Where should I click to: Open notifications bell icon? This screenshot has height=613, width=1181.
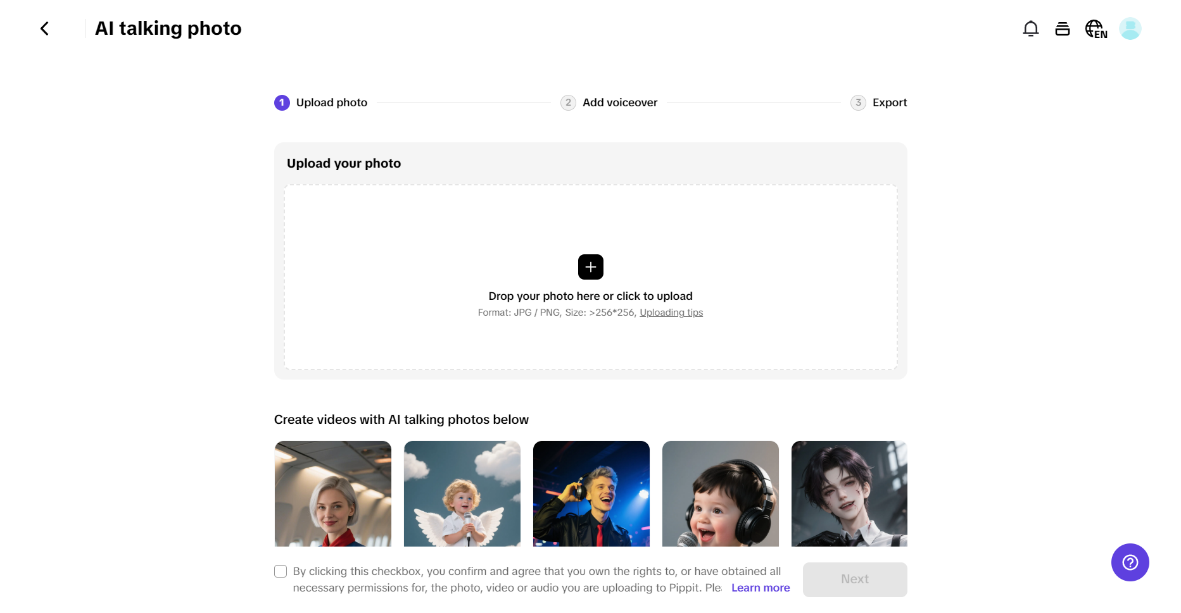(x=1030, y=28)
